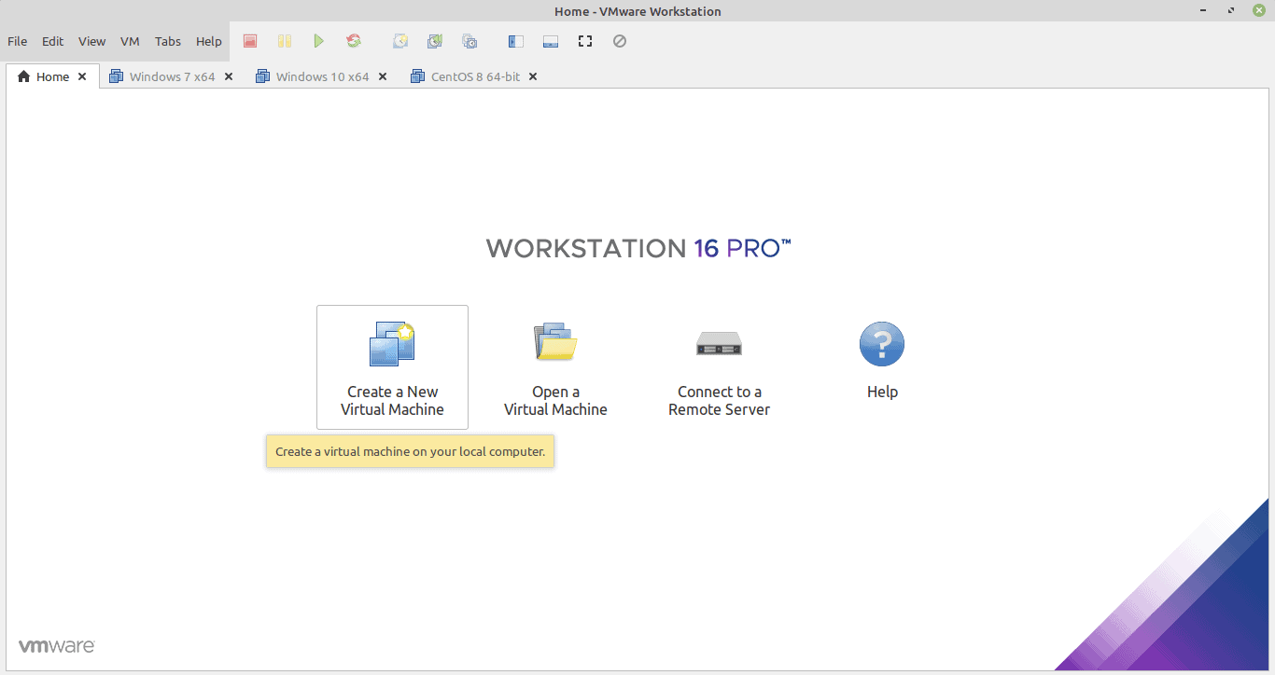Open the Edit menu
This screenshot has width=1275, height=675.
53,41
